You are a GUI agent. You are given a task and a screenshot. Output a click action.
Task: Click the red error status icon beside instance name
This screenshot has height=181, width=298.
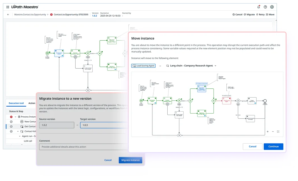[51, 15]
